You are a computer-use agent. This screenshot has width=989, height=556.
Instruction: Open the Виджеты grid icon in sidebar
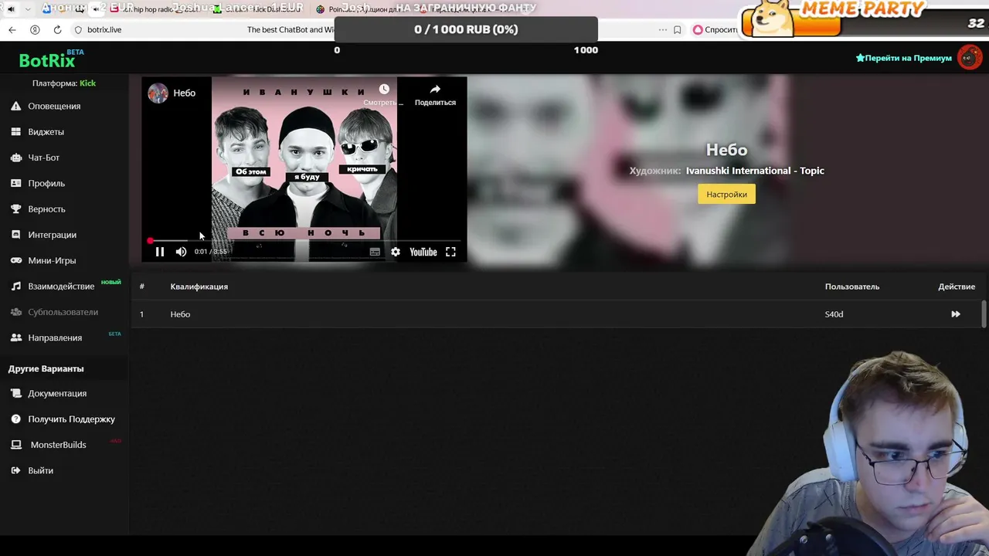[x=15, y=132]
